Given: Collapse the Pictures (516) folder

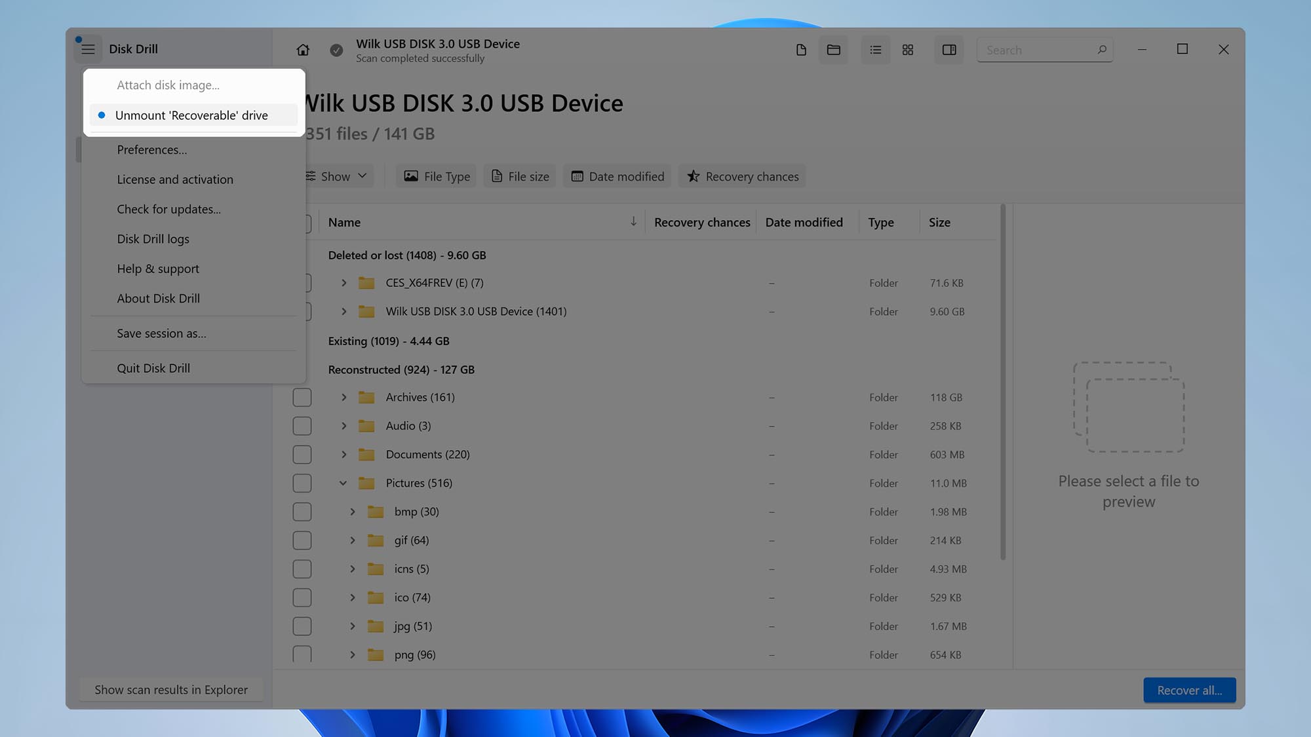Looking at the screenshot, I should coord(343,483).
